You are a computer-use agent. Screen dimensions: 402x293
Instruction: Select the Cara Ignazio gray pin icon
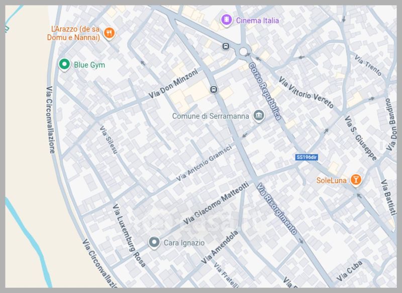coord(154,243)
